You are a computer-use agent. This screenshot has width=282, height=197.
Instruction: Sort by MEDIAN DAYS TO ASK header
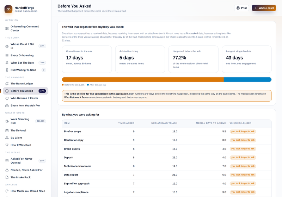coord(164,123)
